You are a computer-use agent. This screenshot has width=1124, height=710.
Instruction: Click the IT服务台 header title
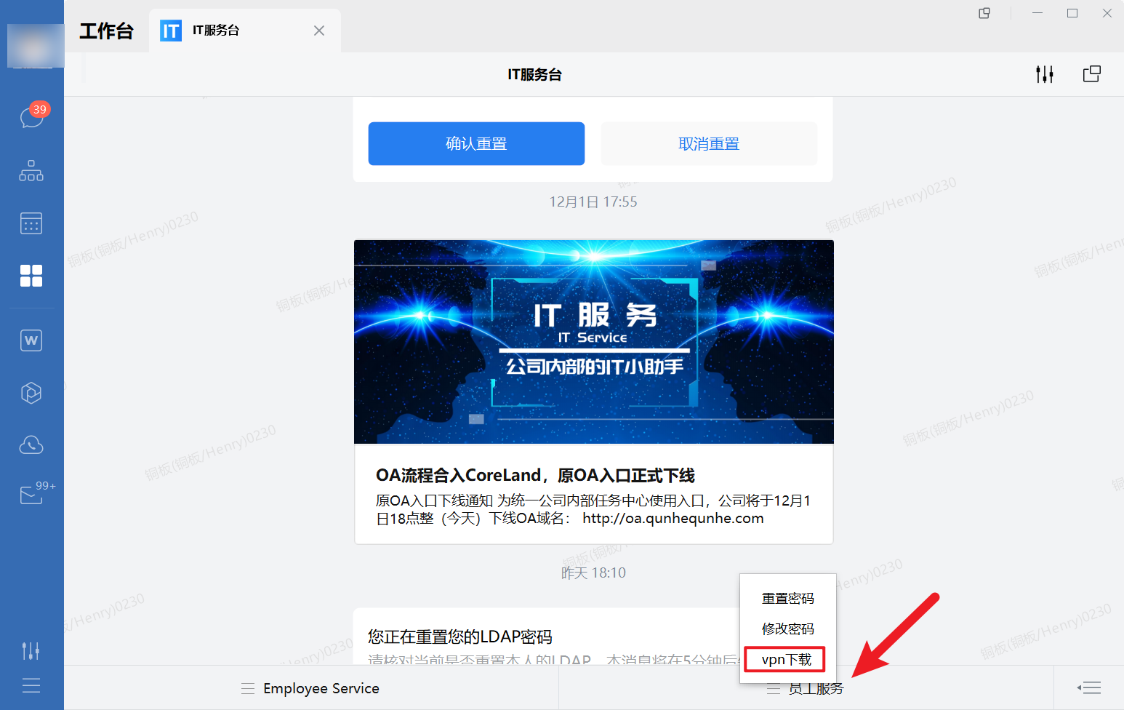[x=535, y=74]
